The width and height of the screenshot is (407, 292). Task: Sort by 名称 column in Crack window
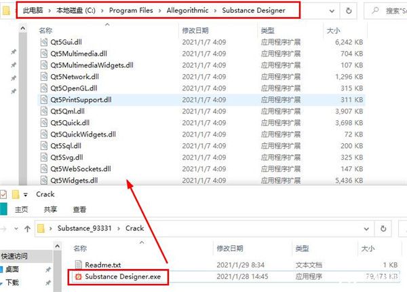tap(80, 249)
